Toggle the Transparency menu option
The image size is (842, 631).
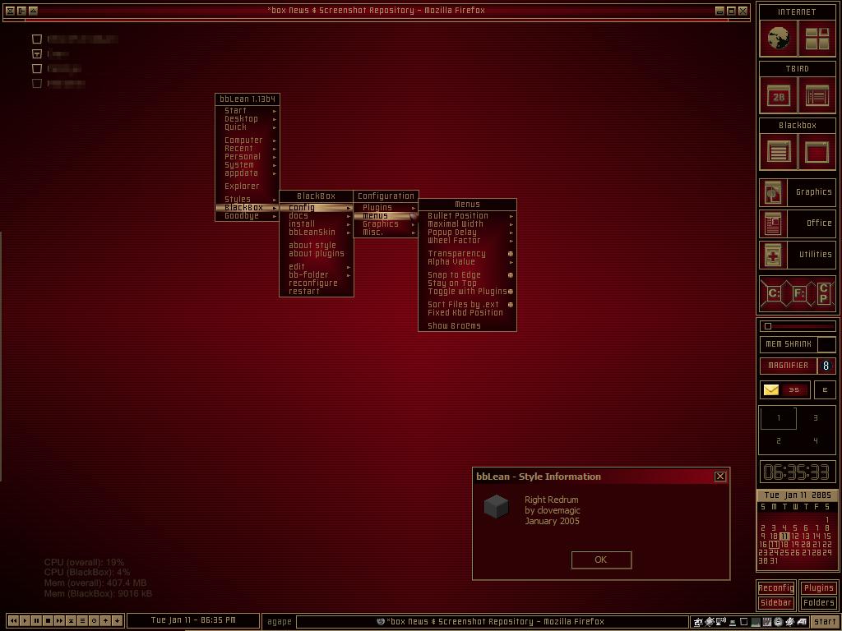[x=467, y=254]
